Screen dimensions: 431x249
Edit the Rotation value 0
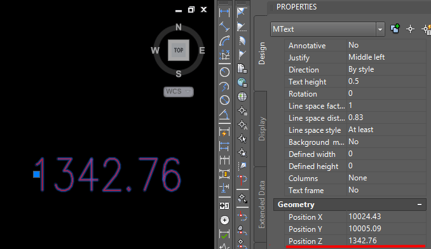(387, 93)
